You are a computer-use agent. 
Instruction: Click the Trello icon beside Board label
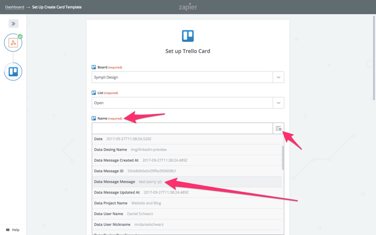(x=94, y=67)
